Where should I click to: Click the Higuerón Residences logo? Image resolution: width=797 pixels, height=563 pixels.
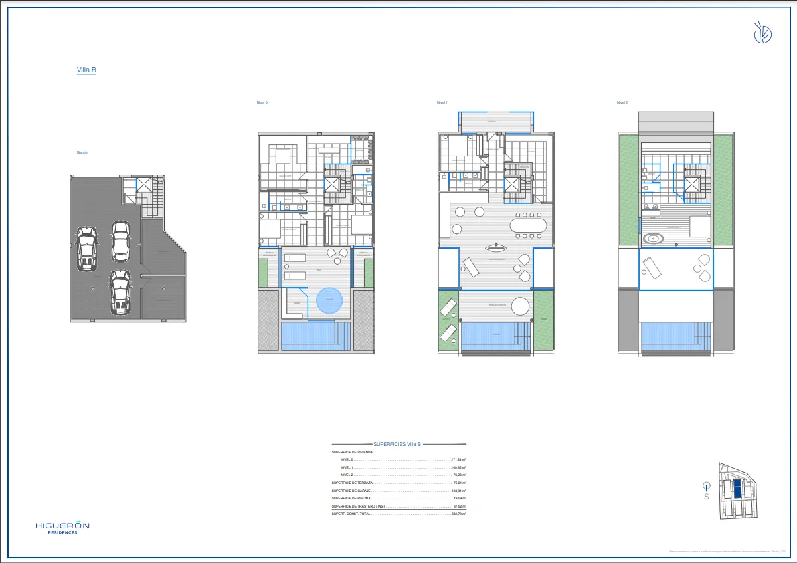(x=62, y=528)
